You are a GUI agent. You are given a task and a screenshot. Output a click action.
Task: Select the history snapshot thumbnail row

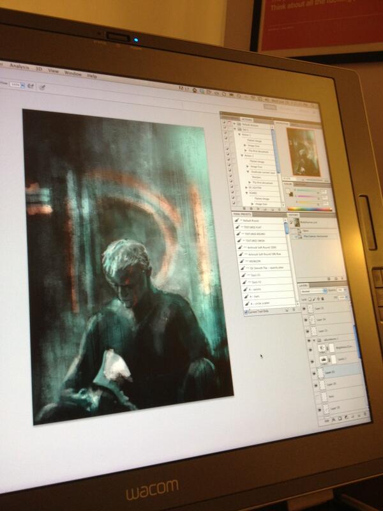[x=313, y=222]
